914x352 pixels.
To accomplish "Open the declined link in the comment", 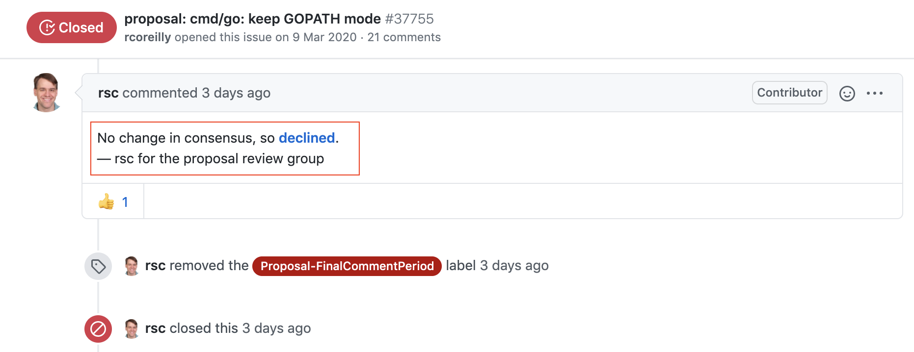I will [x=307, y=138].
